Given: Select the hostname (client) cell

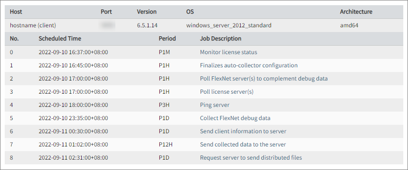Looking at the screenshot, I should pos(33,25).
